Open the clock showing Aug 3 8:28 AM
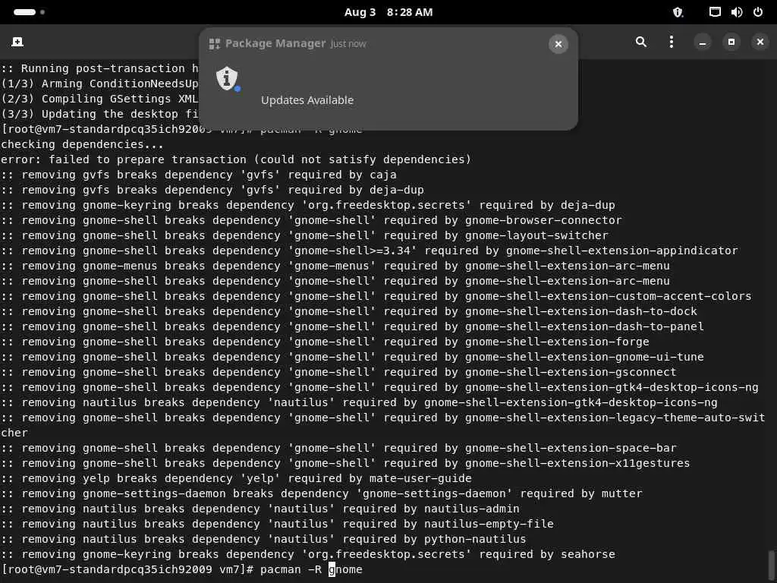The width and height of the screenshot is (777, 583). coord(388,12)
